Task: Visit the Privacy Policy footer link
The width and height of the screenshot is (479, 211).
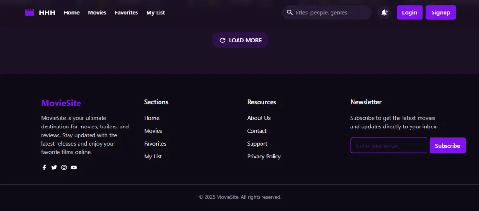Action: point(264,157)
